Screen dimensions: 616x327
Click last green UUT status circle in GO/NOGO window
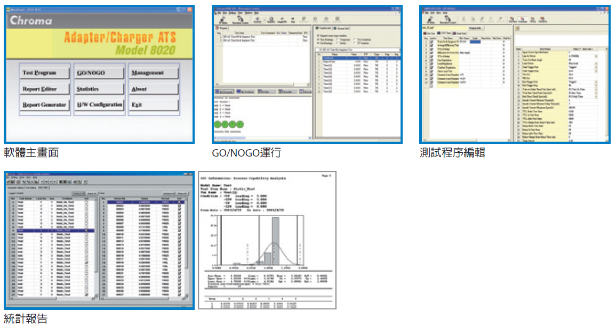[239, 125]
